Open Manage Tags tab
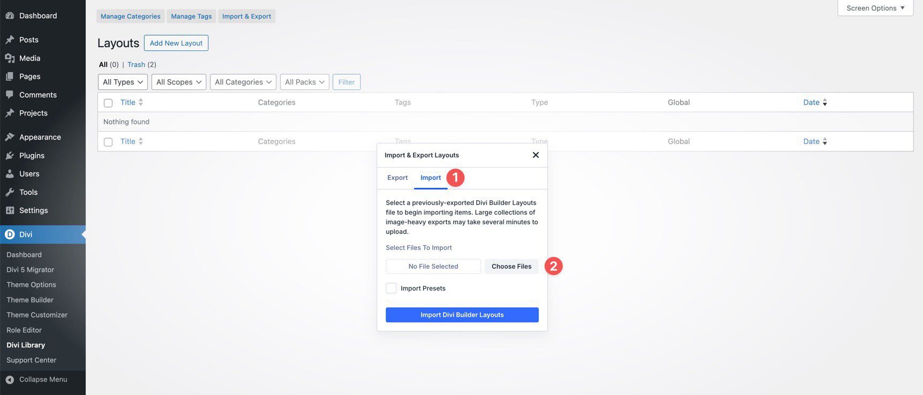 pos(192,16)
